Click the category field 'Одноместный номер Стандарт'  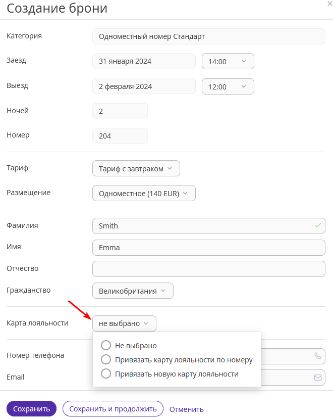click(209, 36)
